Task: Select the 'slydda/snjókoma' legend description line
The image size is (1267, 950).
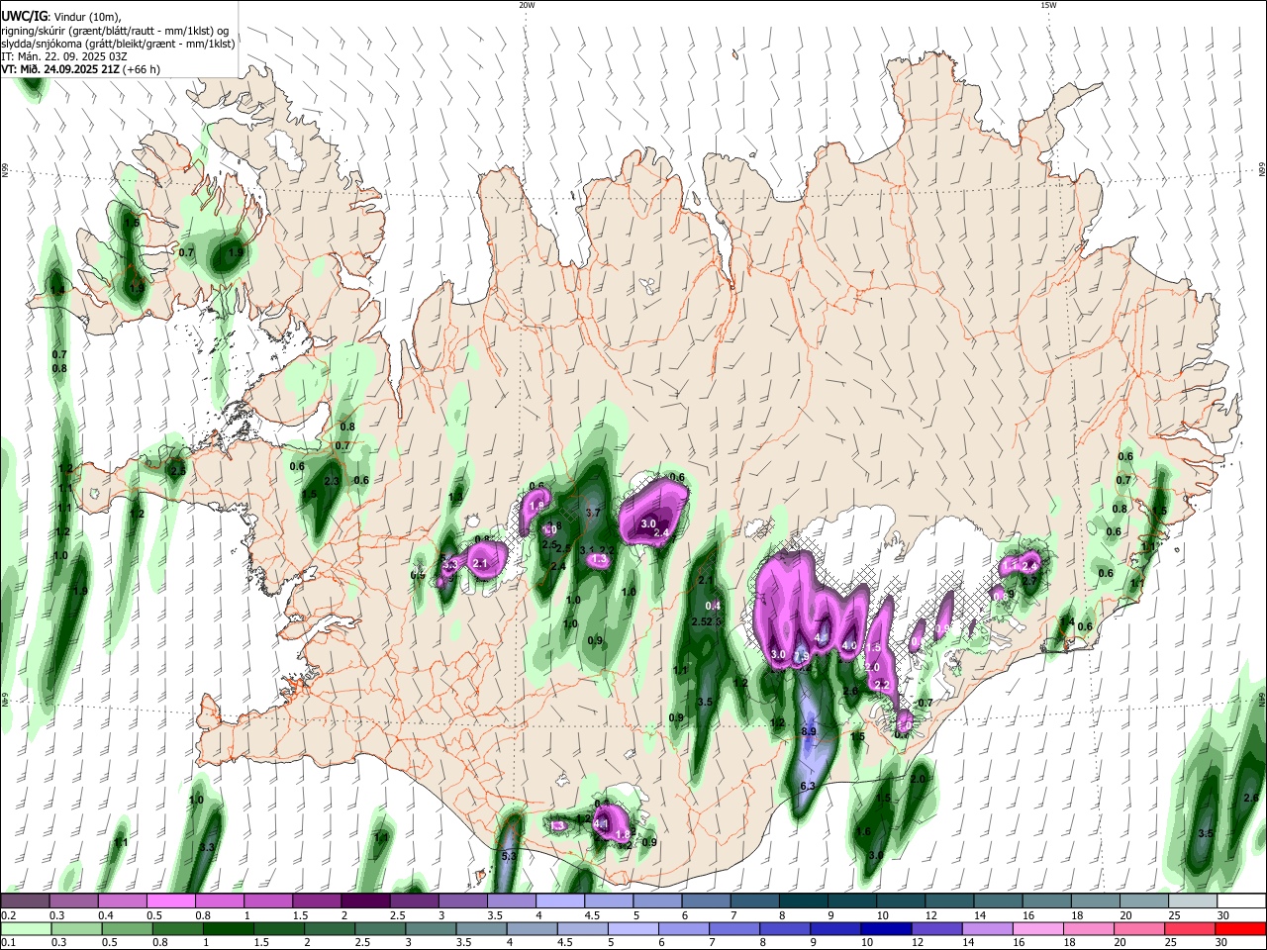Action: [118, 44]
